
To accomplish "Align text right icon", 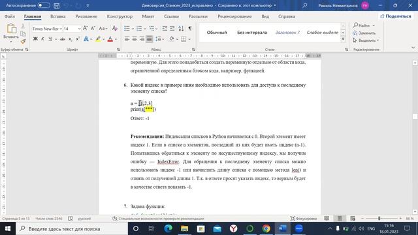I will (142, 39).
